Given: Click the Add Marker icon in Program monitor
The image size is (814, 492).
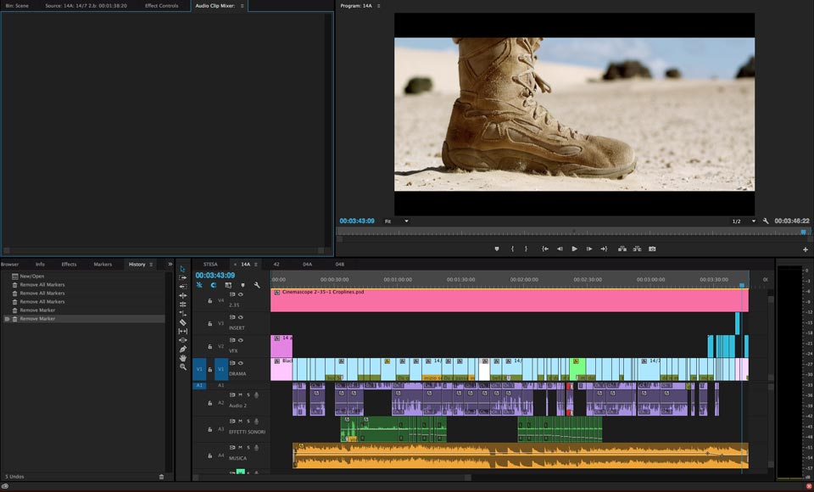Looking at the screenshot, I should [497, 249].
